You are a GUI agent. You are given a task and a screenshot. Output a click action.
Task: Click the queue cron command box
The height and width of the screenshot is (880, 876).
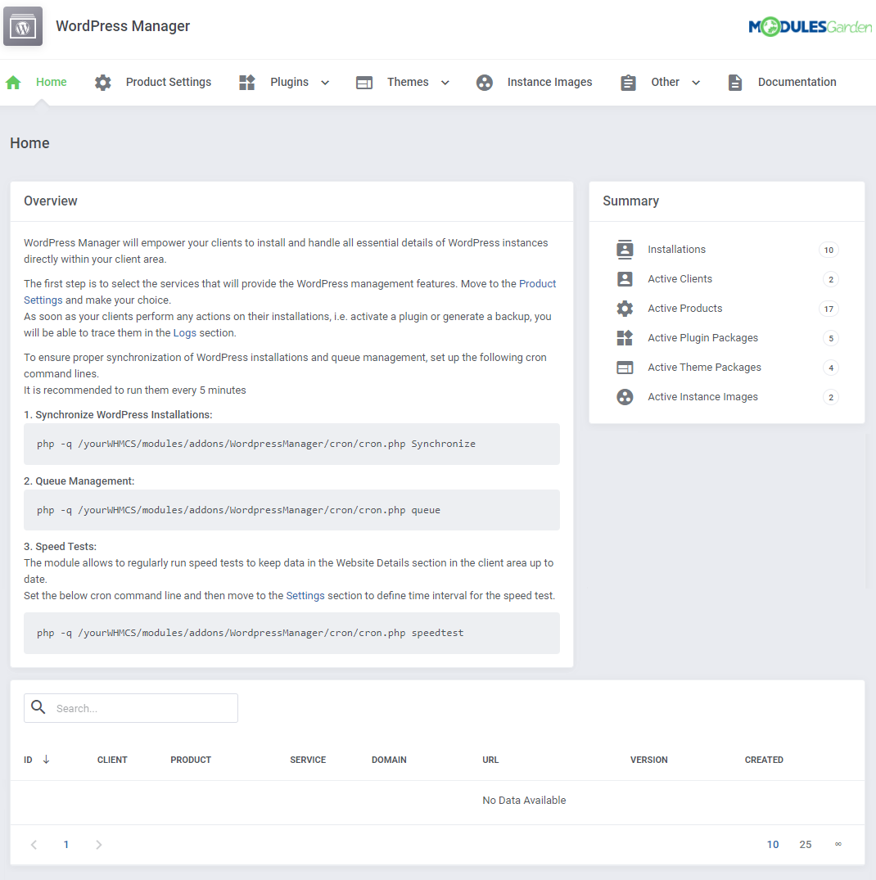pyautogui.click(x=291, y=510)
